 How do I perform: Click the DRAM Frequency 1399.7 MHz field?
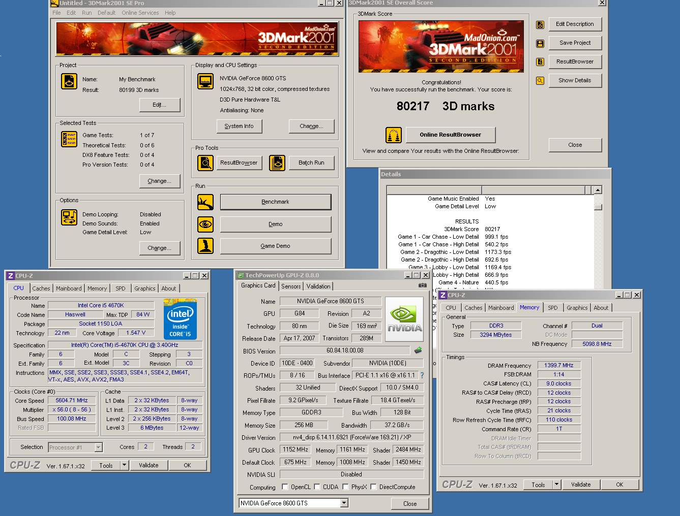tap(559, 365)
